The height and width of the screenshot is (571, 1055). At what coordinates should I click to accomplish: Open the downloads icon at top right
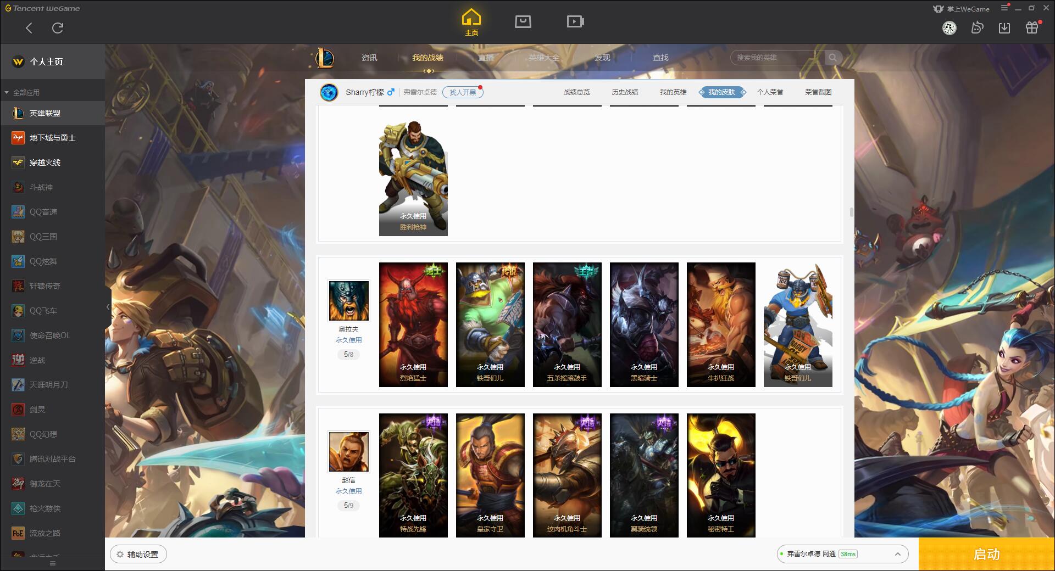(1004, 28)
